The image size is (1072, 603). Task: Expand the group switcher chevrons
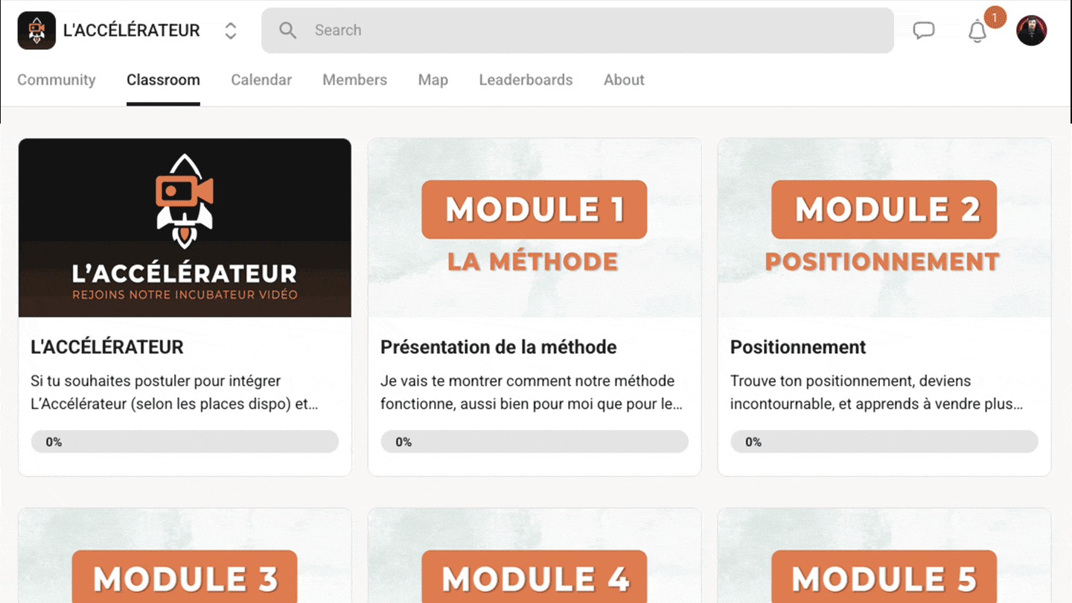231,31
